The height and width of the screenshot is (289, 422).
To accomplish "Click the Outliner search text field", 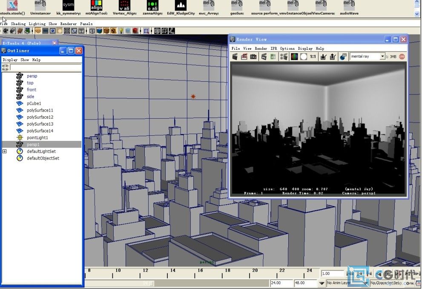I will tap(46, 67).
